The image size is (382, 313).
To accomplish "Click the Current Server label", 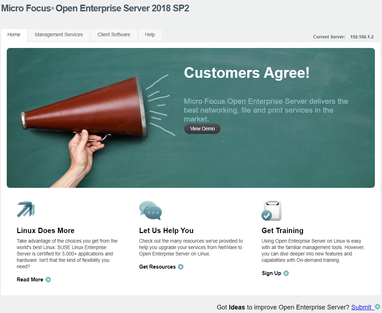I will click(329, 37).
